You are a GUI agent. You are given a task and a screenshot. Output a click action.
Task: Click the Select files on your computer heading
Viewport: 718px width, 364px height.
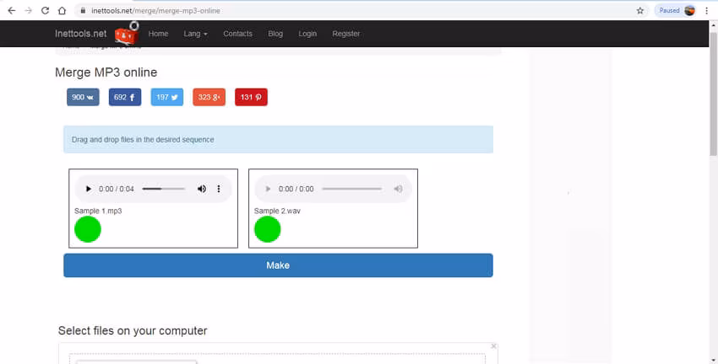pos(133,330)
